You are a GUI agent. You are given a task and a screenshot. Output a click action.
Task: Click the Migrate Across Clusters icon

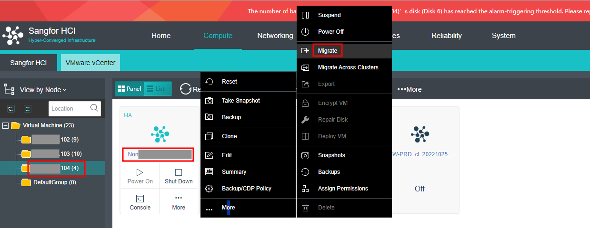(x=305, y=67)
